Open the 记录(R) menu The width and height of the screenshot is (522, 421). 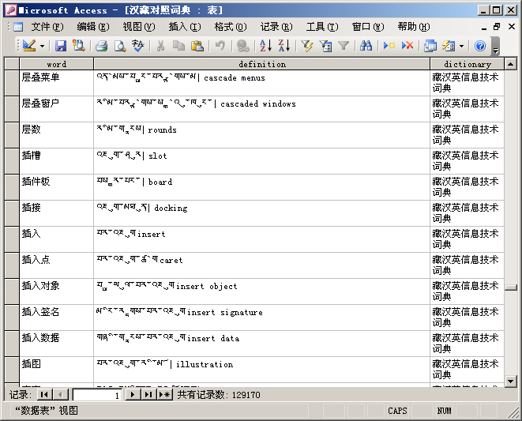click(276, 27)
